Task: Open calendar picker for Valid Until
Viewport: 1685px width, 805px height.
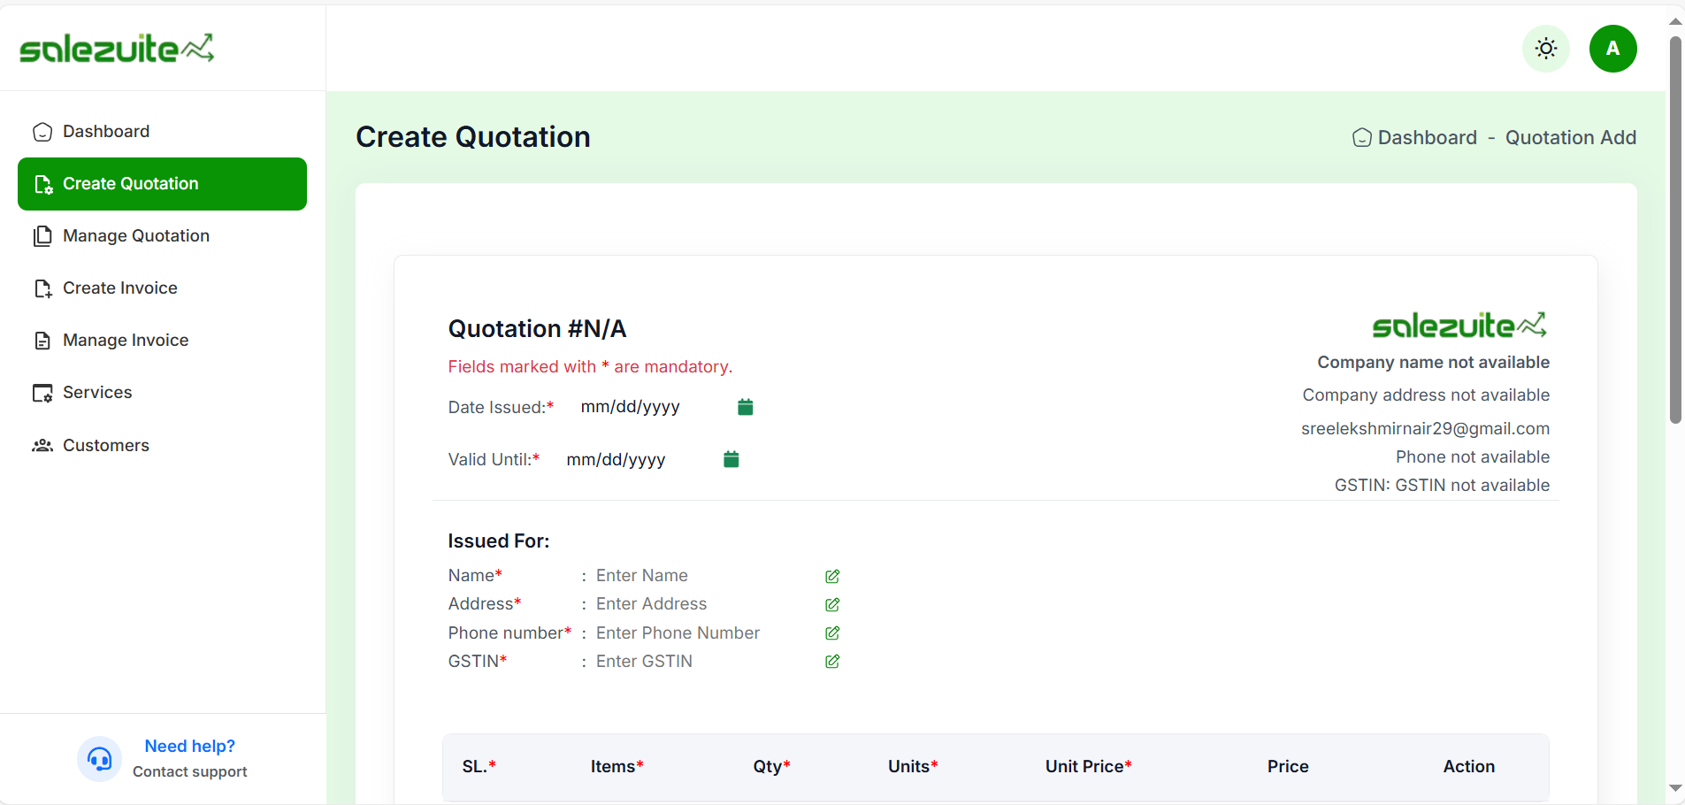Action: pyautogui.click(x=731, y=459)
